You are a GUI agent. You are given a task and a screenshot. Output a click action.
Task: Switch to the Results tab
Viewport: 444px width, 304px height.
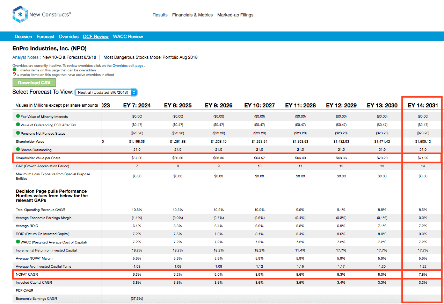160,15
